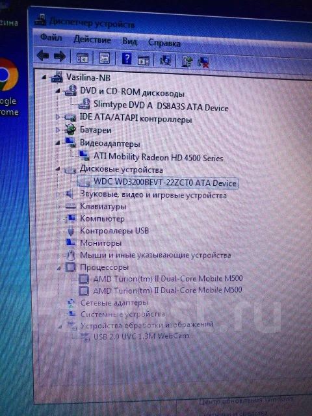312x416 pixels.
Task: Click the Back arrow toolbar button
Action: (43, 55)
